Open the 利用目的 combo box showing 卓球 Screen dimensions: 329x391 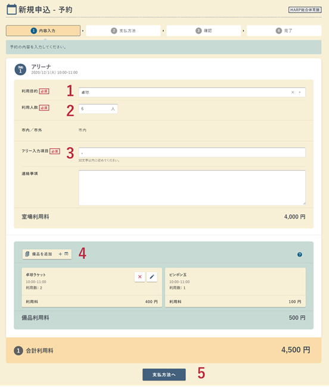coord(192,93)
